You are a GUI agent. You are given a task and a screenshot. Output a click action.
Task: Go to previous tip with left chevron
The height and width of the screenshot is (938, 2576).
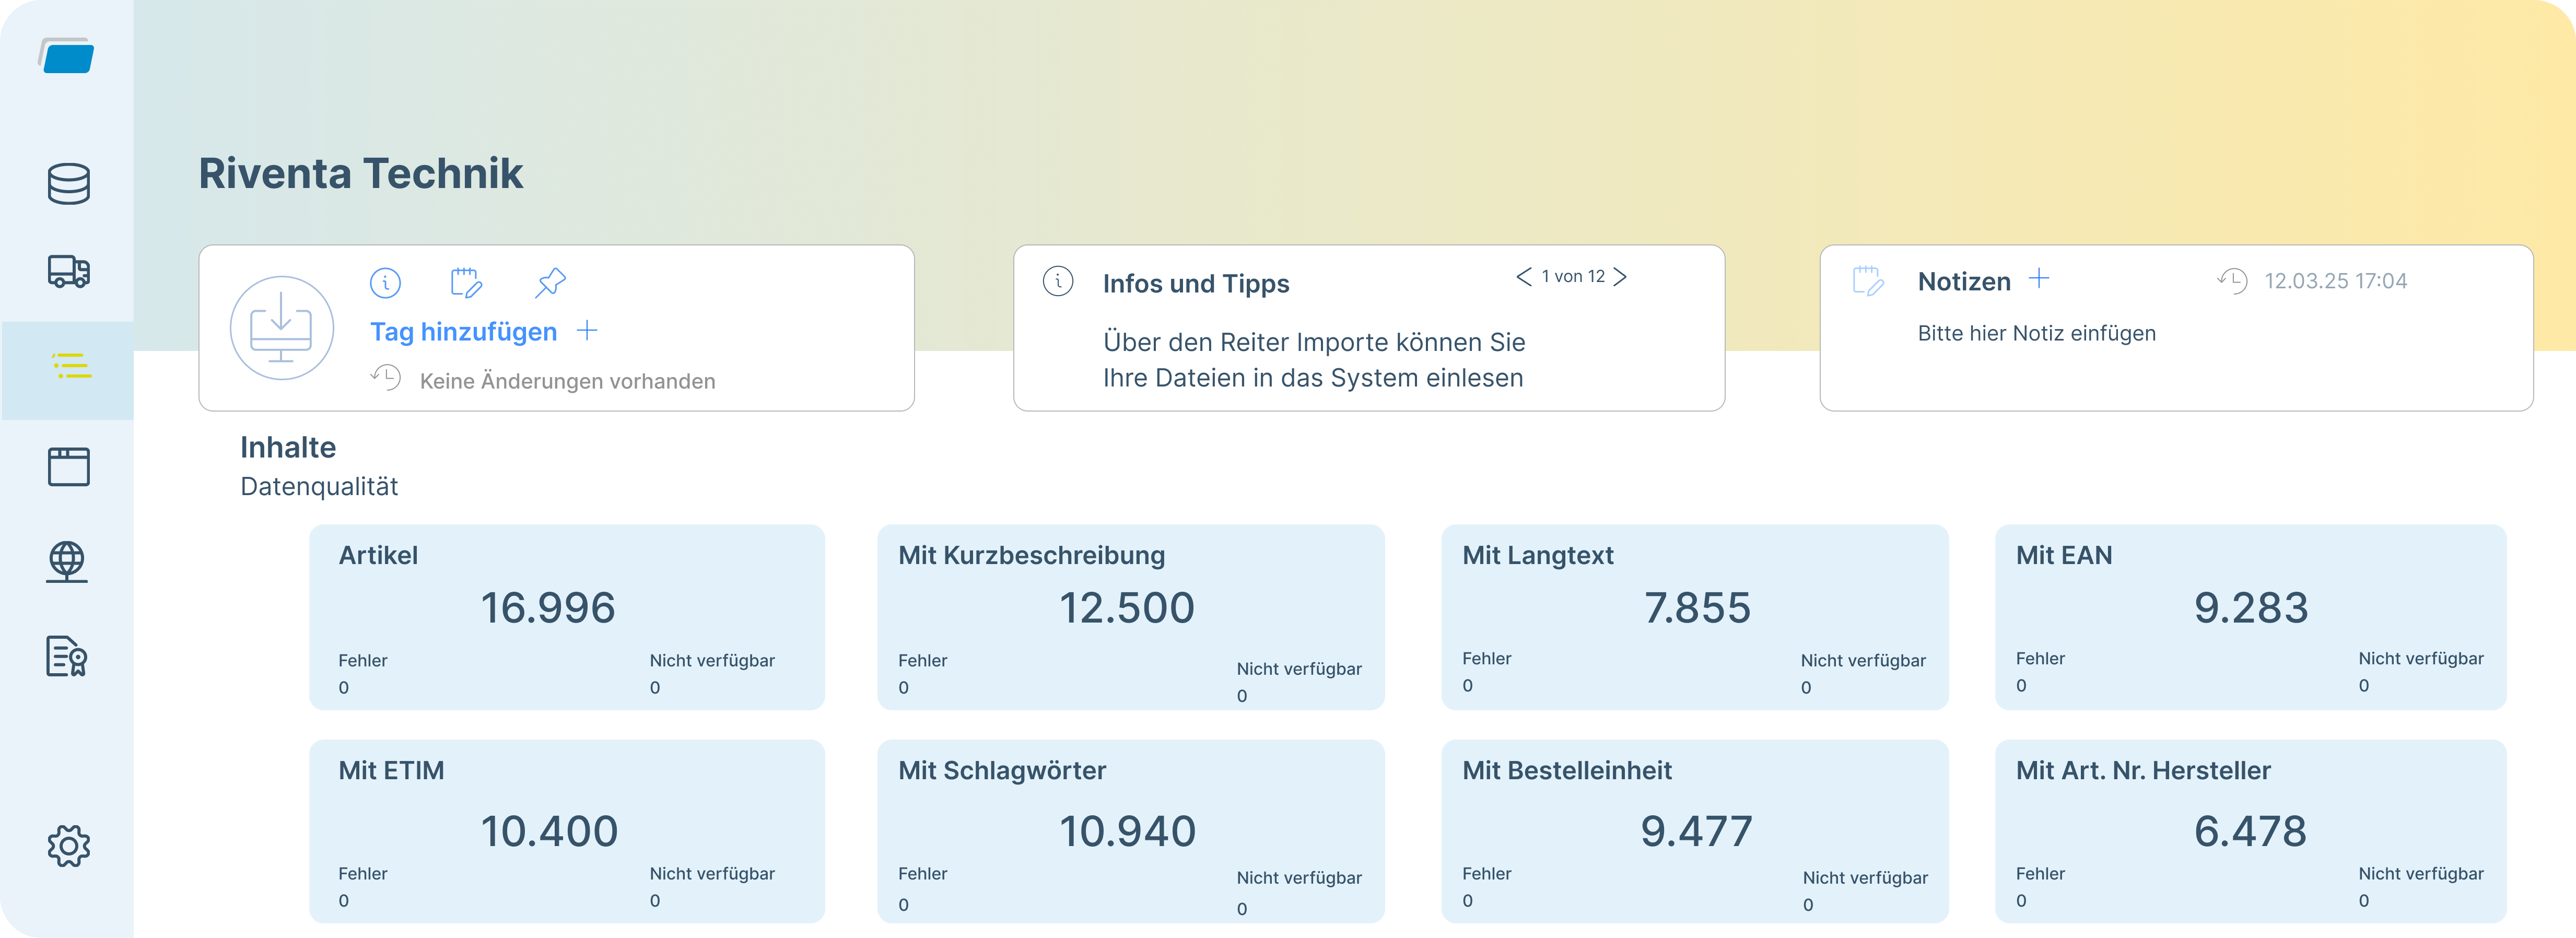point(1524,277)
